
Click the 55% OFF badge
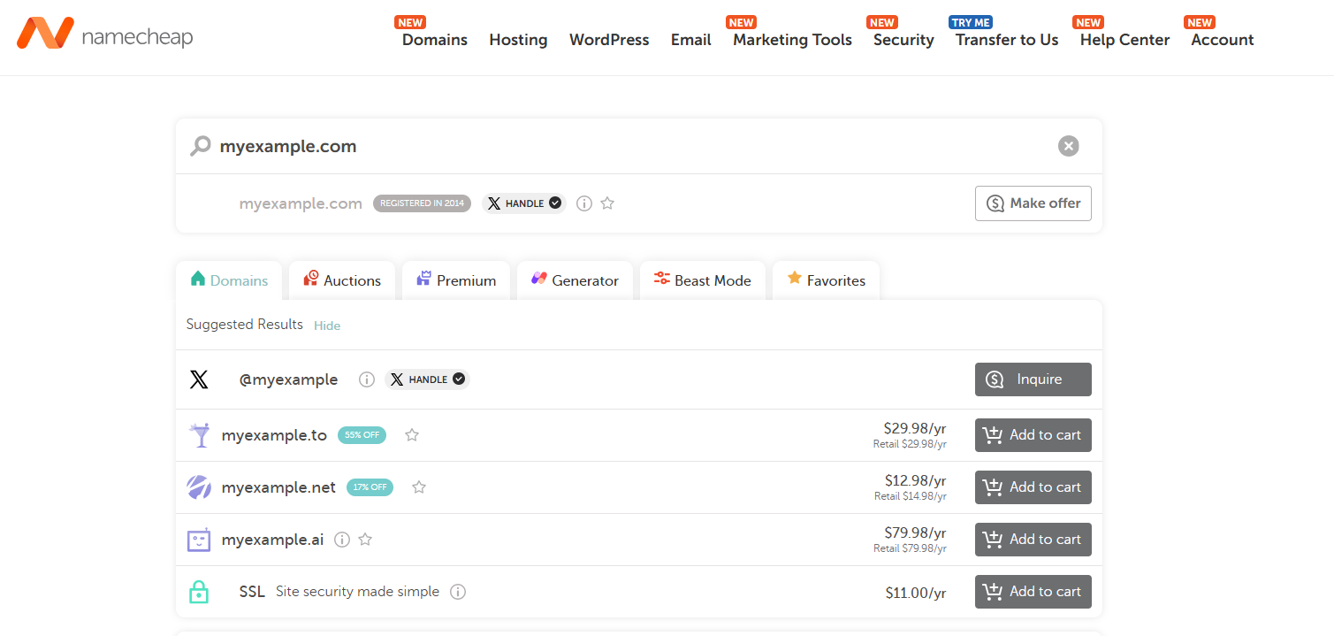pyautogui.click(x=362, y=435)
